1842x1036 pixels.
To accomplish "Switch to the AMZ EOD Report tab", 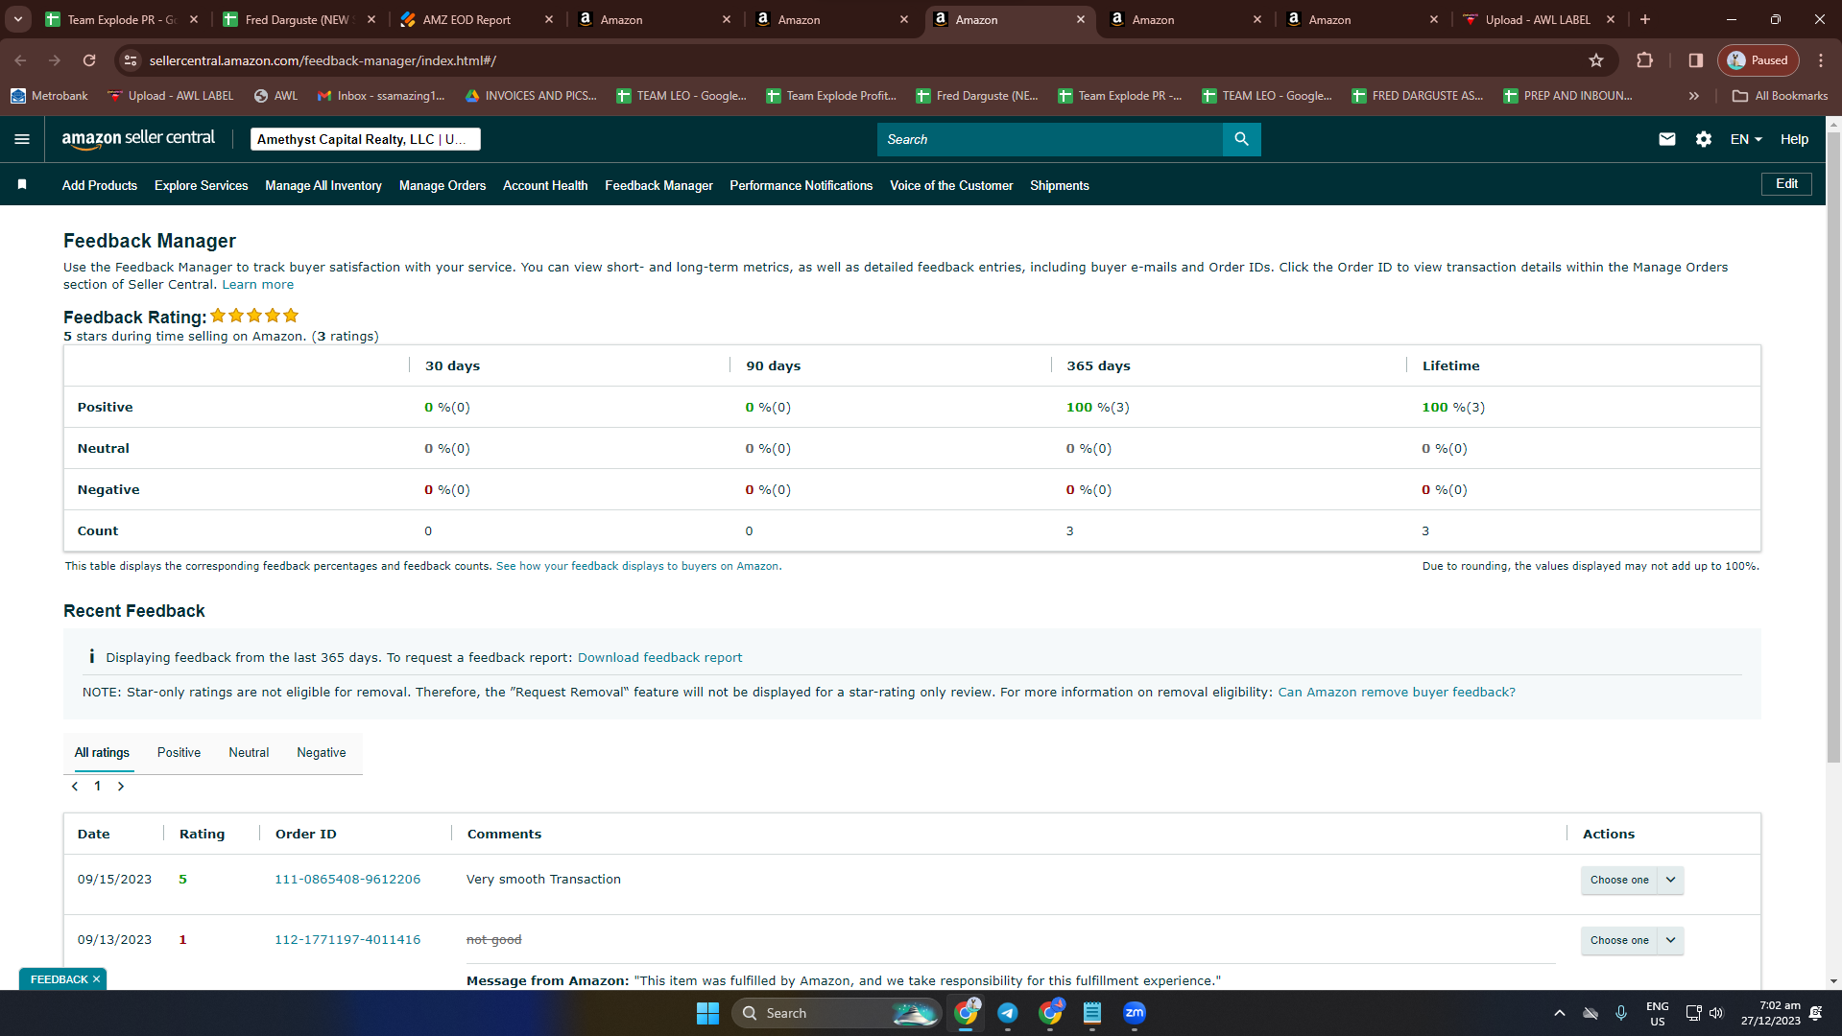I will [x=477, y=19].
